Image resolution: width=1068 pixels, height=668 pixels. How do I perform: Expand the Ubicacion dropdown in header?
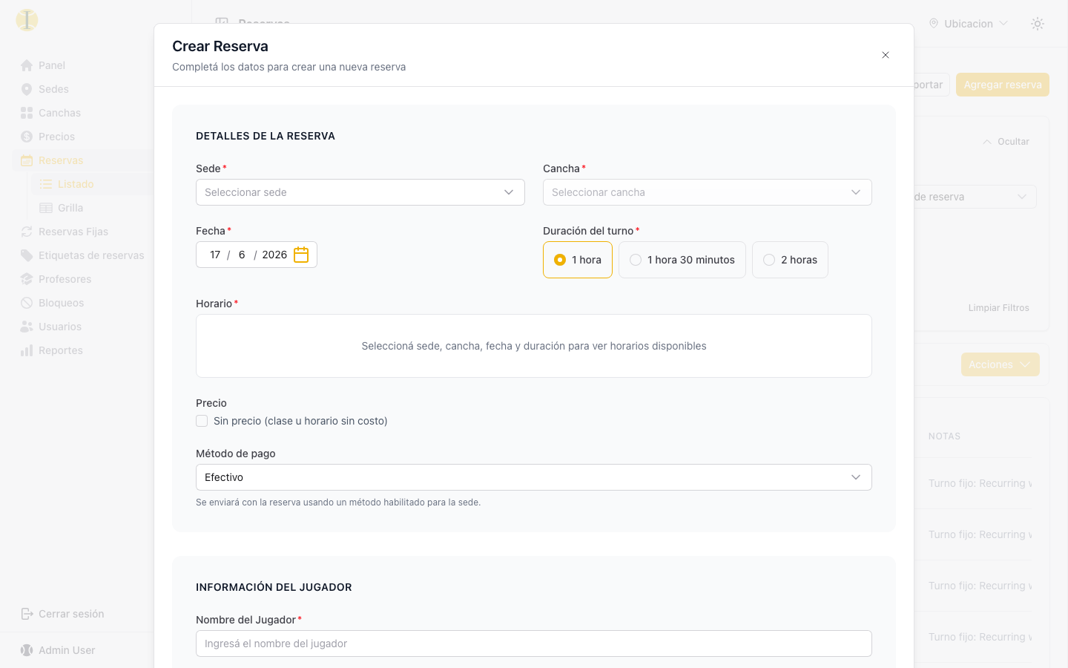click(968, 24)
